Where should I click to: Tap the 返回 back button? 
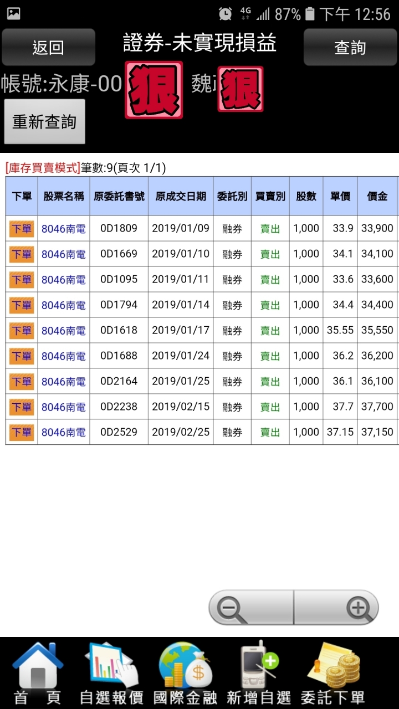[48, 47]
